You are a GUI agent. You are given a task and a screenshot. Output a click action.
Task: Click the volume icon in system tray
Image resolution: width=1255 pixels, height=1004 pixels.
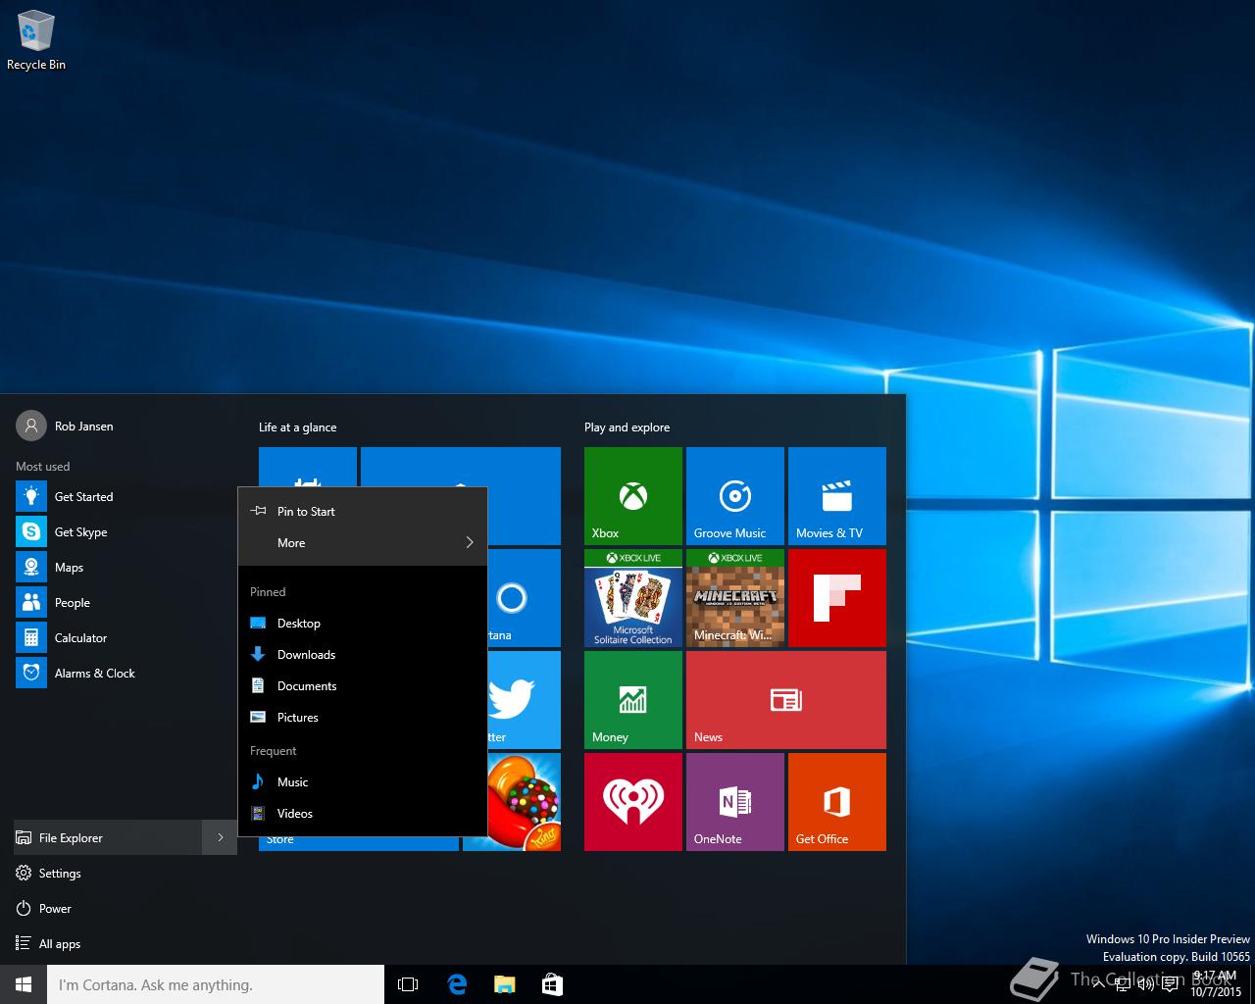tap(1145, 984)
